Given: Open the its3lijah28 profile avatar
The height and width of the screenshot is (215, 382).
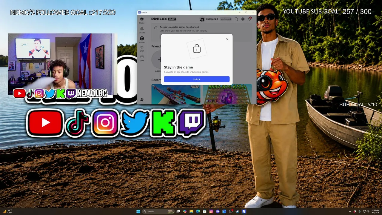Looking at the screenshot, I should 202,19.
